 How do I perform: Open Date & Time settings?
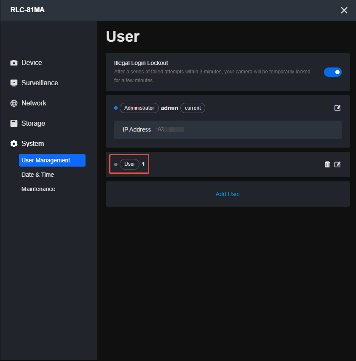37,175
